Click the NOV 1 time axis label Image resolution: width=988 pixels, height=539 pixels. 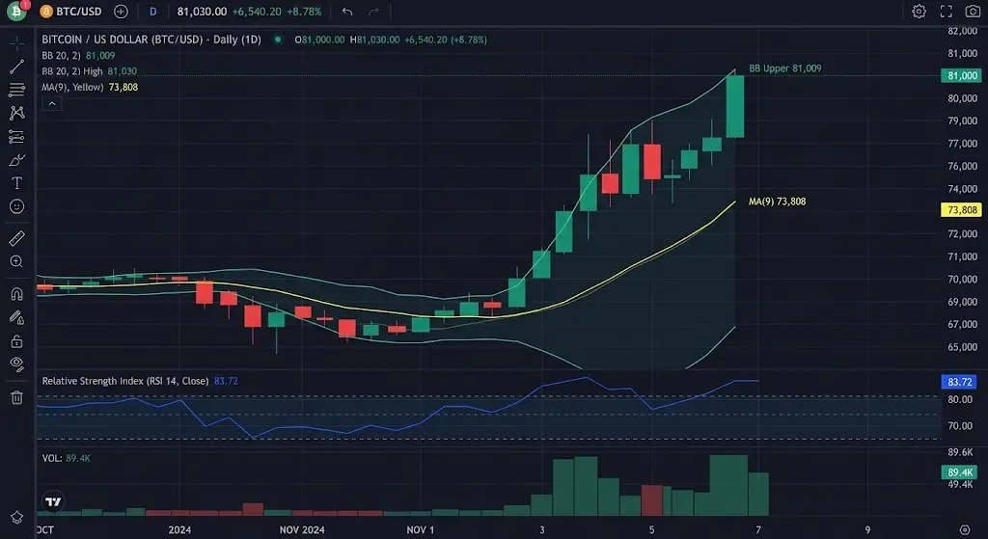421,529
